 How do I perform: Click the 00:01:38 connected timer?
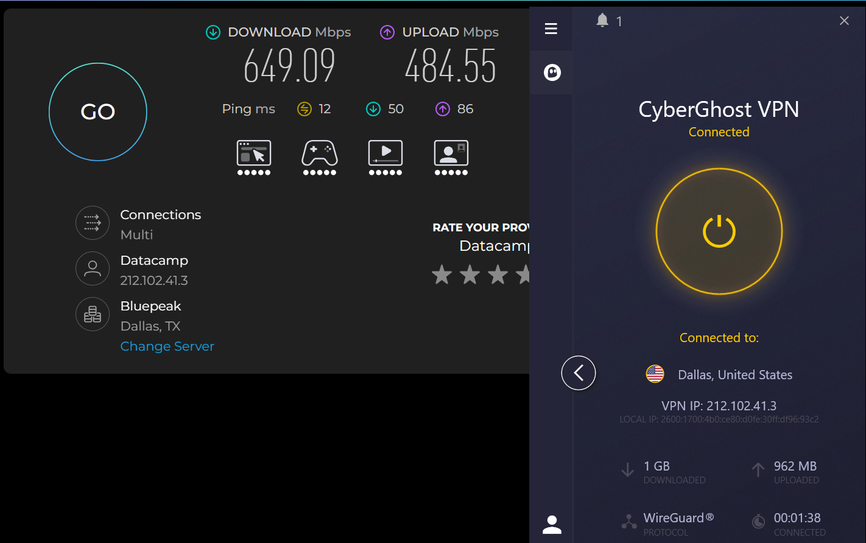click(797, 518)
